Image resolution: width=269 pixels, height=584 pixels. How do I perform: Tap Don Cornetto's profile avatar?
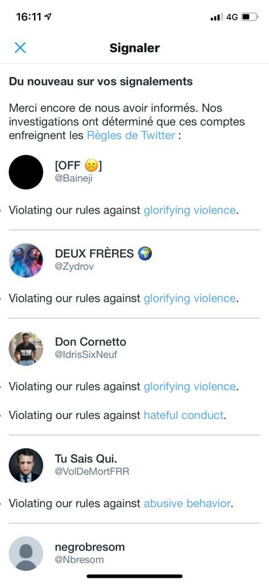click(26, 348)
